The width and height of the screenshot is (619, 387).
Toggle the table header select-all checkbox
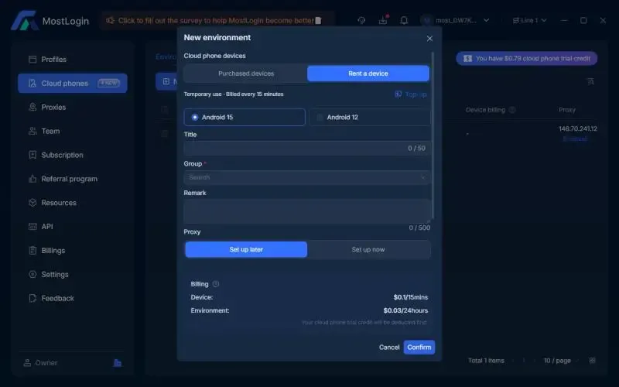(165, 109)
